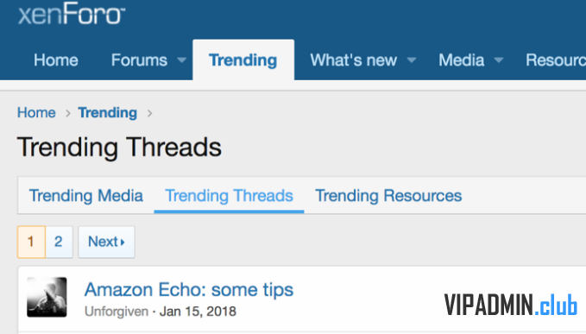The width and height of the screenshot is (586, 334).
Task: Switch to the Trending Media tab
Action: coord(86,196)
